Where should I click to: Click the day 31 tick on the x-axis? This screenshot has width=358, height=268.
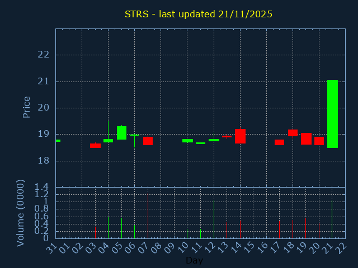[x=51, y=247]
